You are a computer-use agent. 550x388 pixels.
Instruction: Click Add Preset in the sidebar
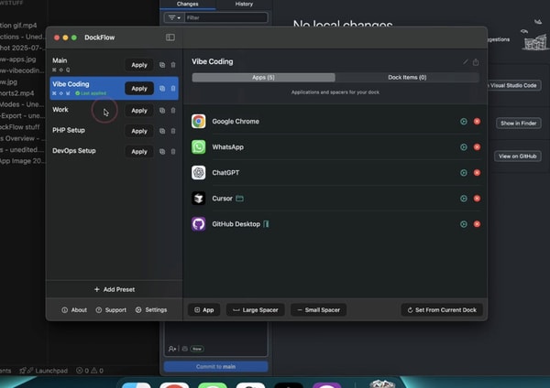tap(114, 289)
